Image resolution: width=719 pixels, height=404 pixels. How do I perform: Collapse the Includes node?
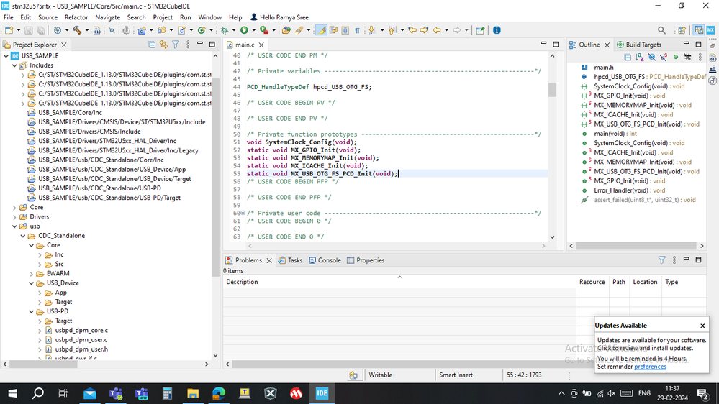point(14,65)
